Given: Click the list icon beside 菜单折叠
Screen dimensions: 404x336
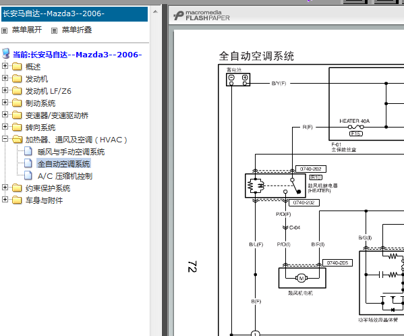Looking at the screenshot, I should (x=54, y=30).
